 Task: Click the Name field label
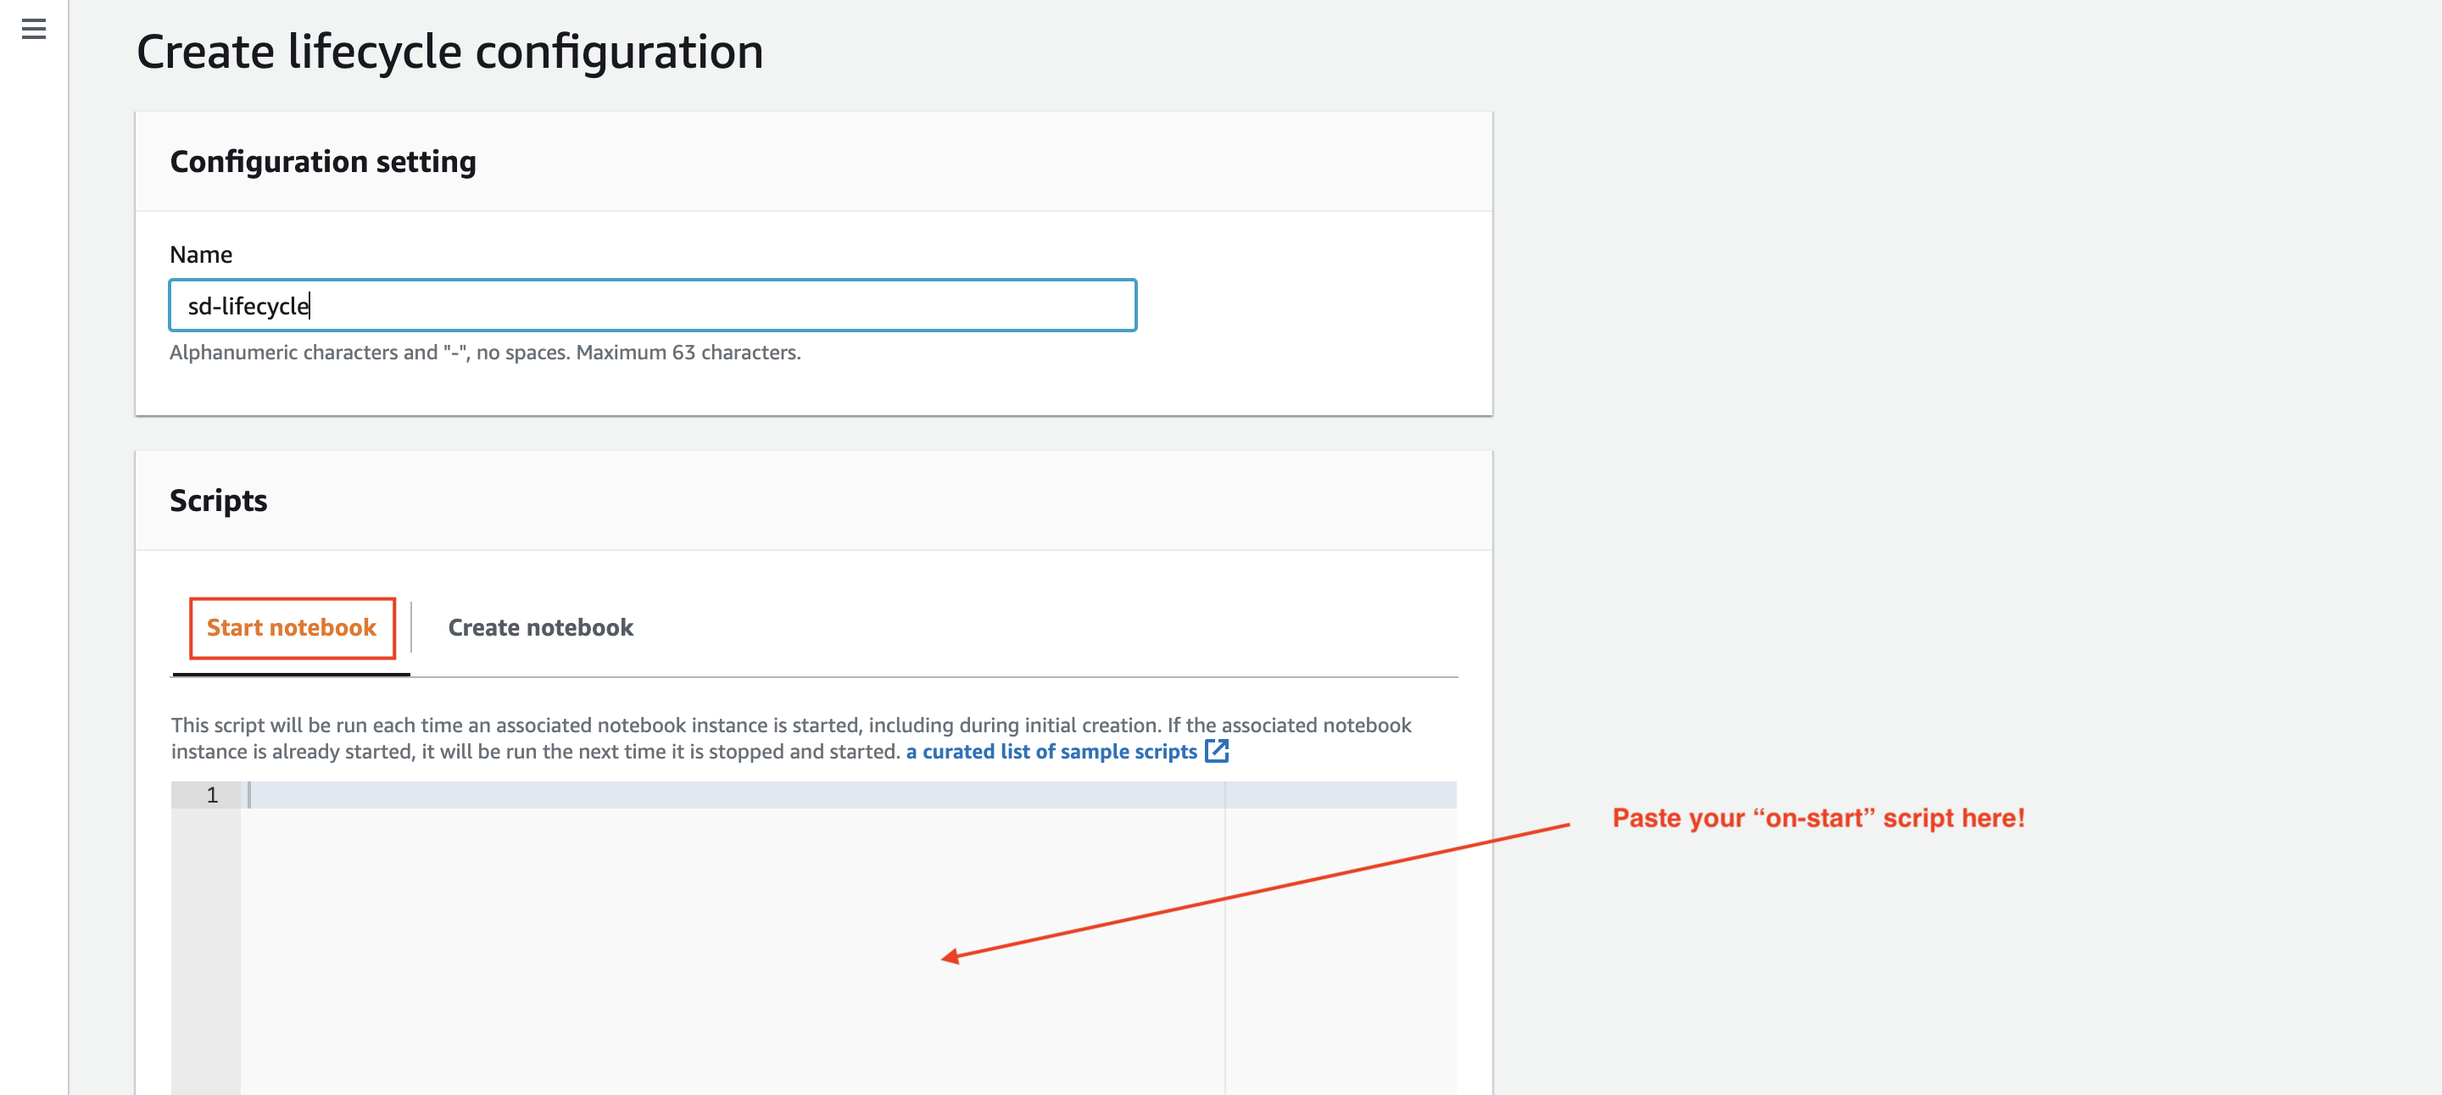[201, 255]
